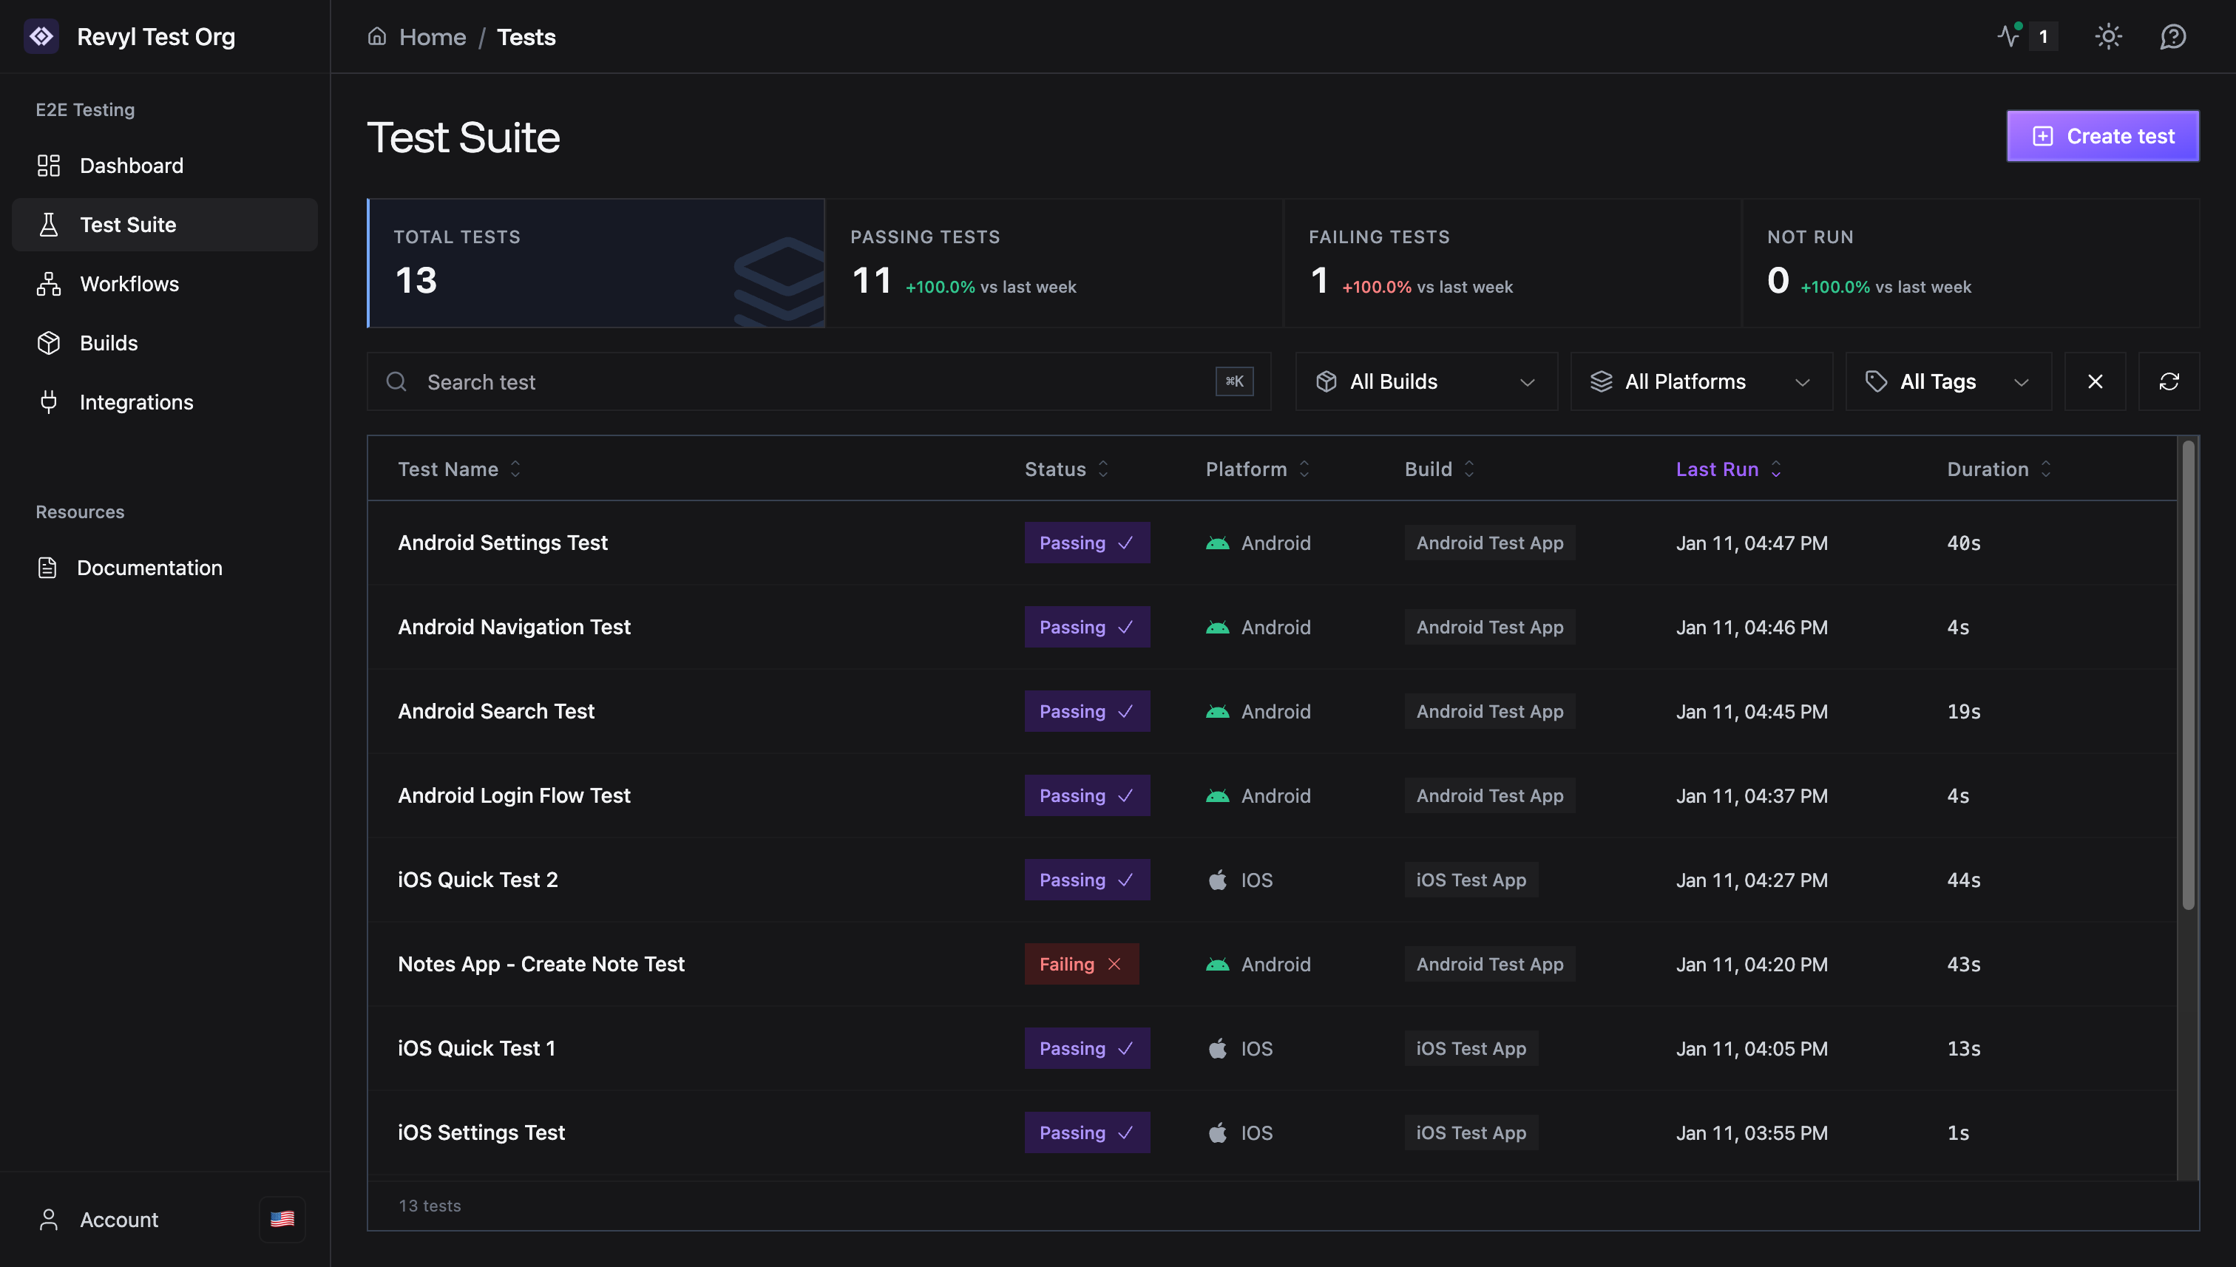Click the Workflows icon in sidebar

pyautogui.click(x=48, y=284)
